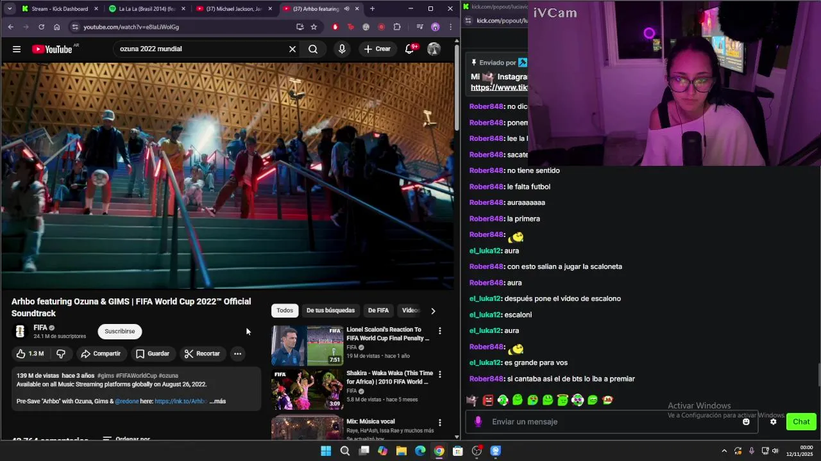Open Shakira Waka Waka video thumbnail
The width and height of the screenshot is (821, 461).
[307, 389]
